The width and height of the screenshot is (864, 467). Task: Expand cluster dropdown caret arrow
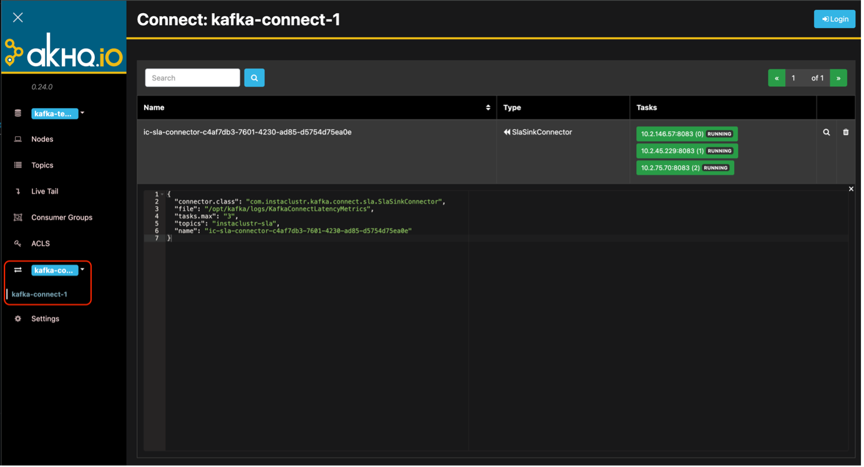coord(82,114)
